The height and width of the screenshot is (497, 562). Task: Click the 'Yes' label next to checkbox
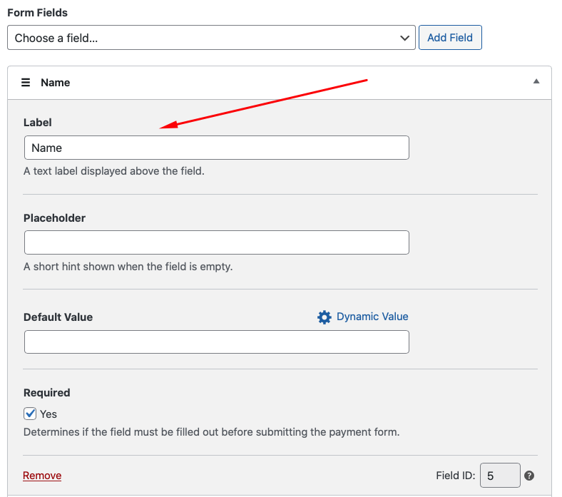click(x=48, y=414)
